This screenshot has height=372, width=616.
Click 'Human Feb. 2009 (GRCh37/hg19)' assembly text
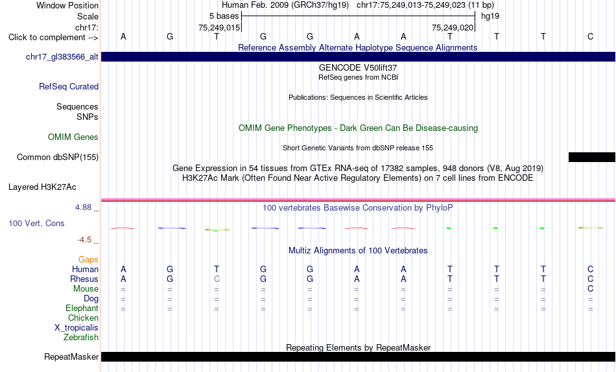pos(285,5)
